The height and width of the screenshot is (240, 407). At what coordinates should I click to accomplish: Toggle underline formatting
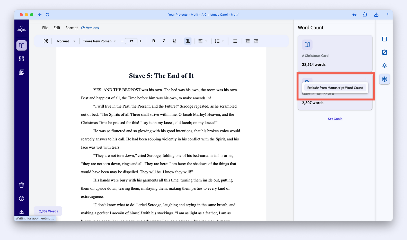(x=174, y=41)
